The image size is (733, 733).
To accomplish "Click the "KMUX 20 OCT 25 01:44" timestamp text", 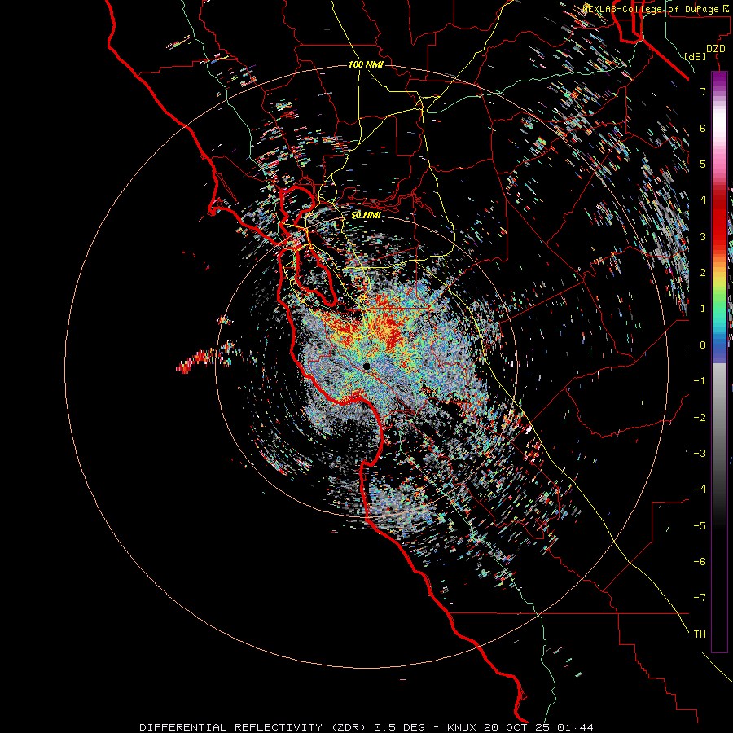I will 520,727.
